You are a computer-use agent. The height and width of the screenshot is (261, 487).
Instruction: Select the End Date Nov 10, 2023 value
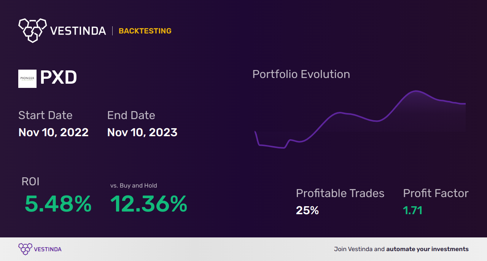[142, 132]
